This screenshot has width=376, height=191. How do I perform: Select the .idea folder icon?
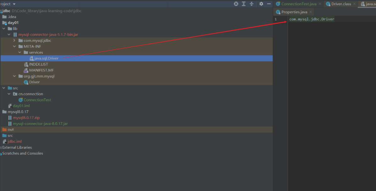point(4,17)
